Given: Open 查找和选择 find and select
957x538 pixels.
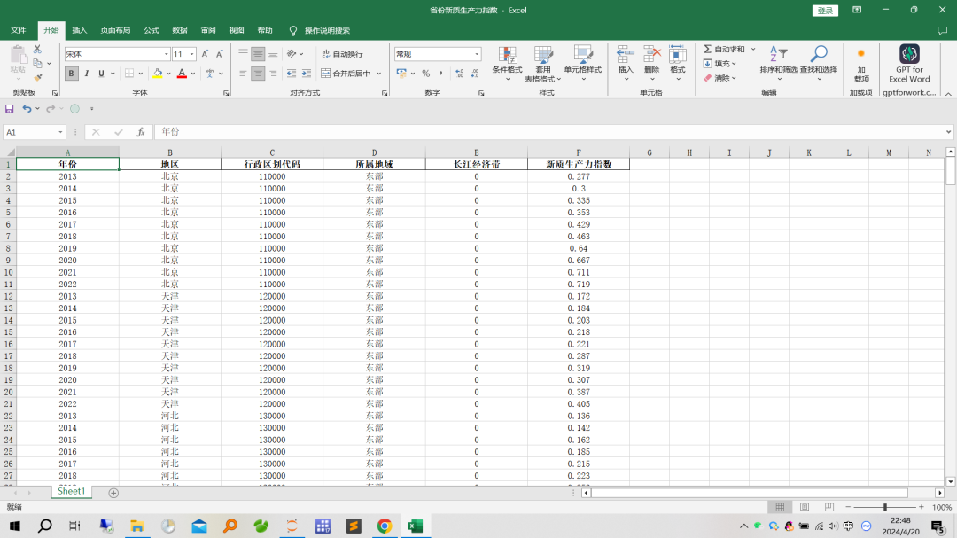Looking at the screenshot, I should tap(819, 62).
